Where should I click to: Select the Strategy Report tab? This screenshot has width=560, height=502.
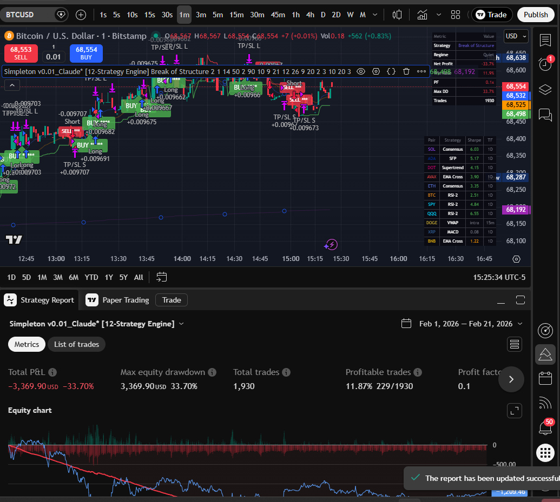click(x=46, y=300)
